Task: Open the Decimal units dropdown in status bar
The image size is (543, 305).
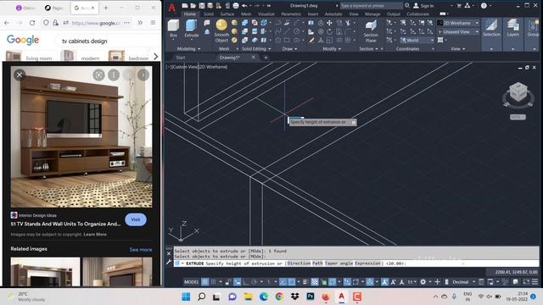Action: pyautogui.click(x=463, y=282)
